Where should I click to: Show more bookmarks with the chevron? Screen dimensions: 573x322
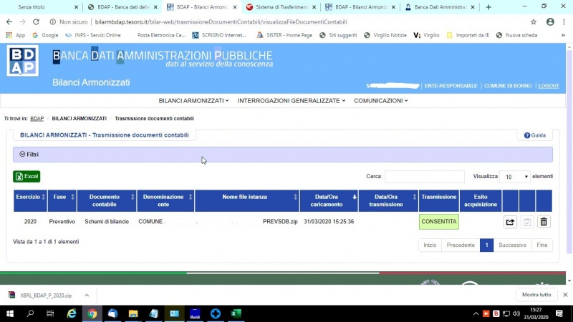click(x=563, y=35)
